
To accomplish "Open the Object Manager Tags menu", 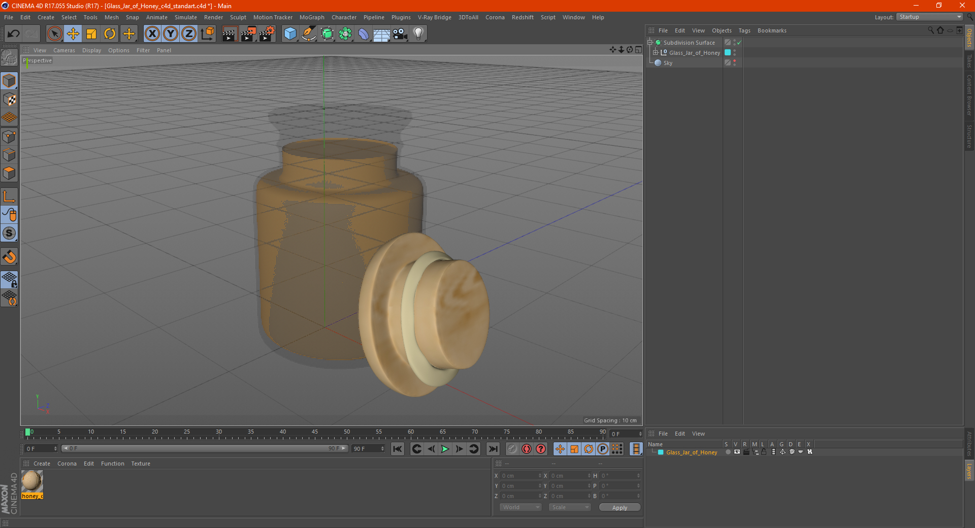I will (744, 30).
